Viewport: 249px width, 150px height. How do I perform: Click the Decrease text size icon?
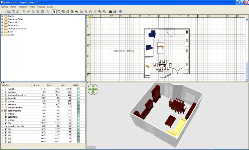click(86, 11)
